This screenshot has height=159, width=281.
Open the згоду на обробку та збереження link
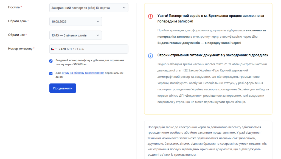83,73
